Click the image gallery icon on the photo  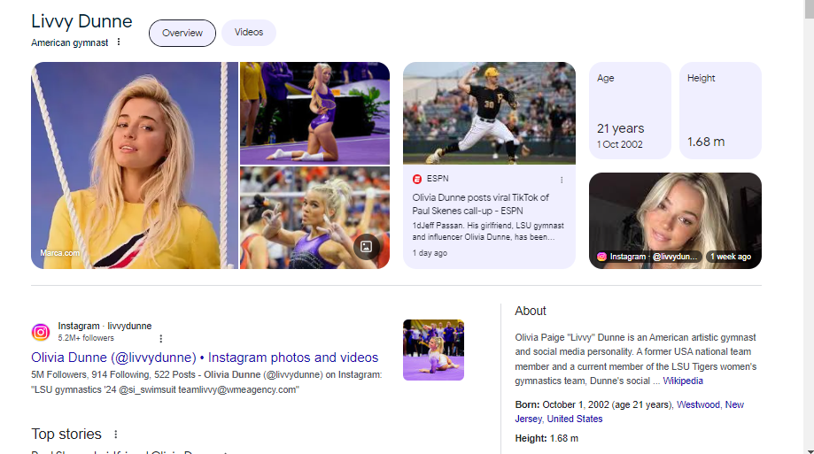[366, 246]
